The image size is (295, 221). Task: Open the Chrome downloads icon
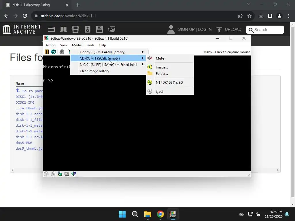point(261,16)
